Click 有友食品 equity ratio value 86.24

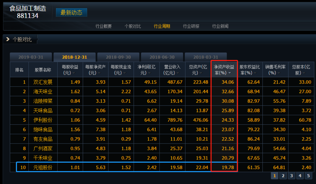pyautogui.click(x=253, y=139)
